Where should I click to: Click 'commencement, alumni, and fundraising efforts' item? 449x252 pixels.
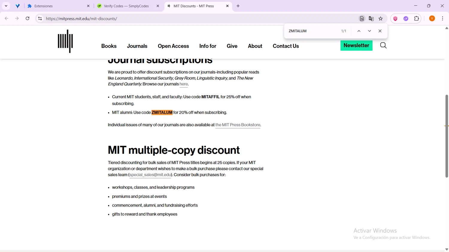click(x=155, y=205)
